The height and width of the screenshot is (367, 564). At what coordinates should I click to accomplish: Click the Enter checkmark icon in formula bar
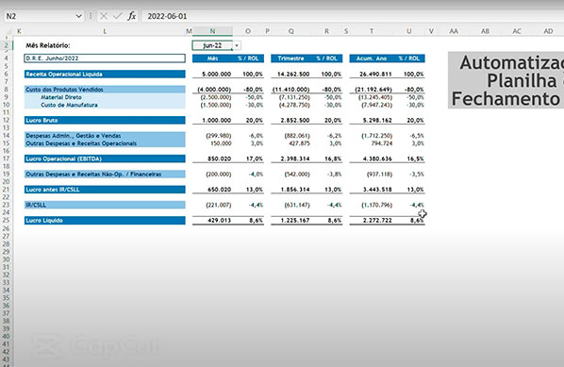click(x=117, y=16)
